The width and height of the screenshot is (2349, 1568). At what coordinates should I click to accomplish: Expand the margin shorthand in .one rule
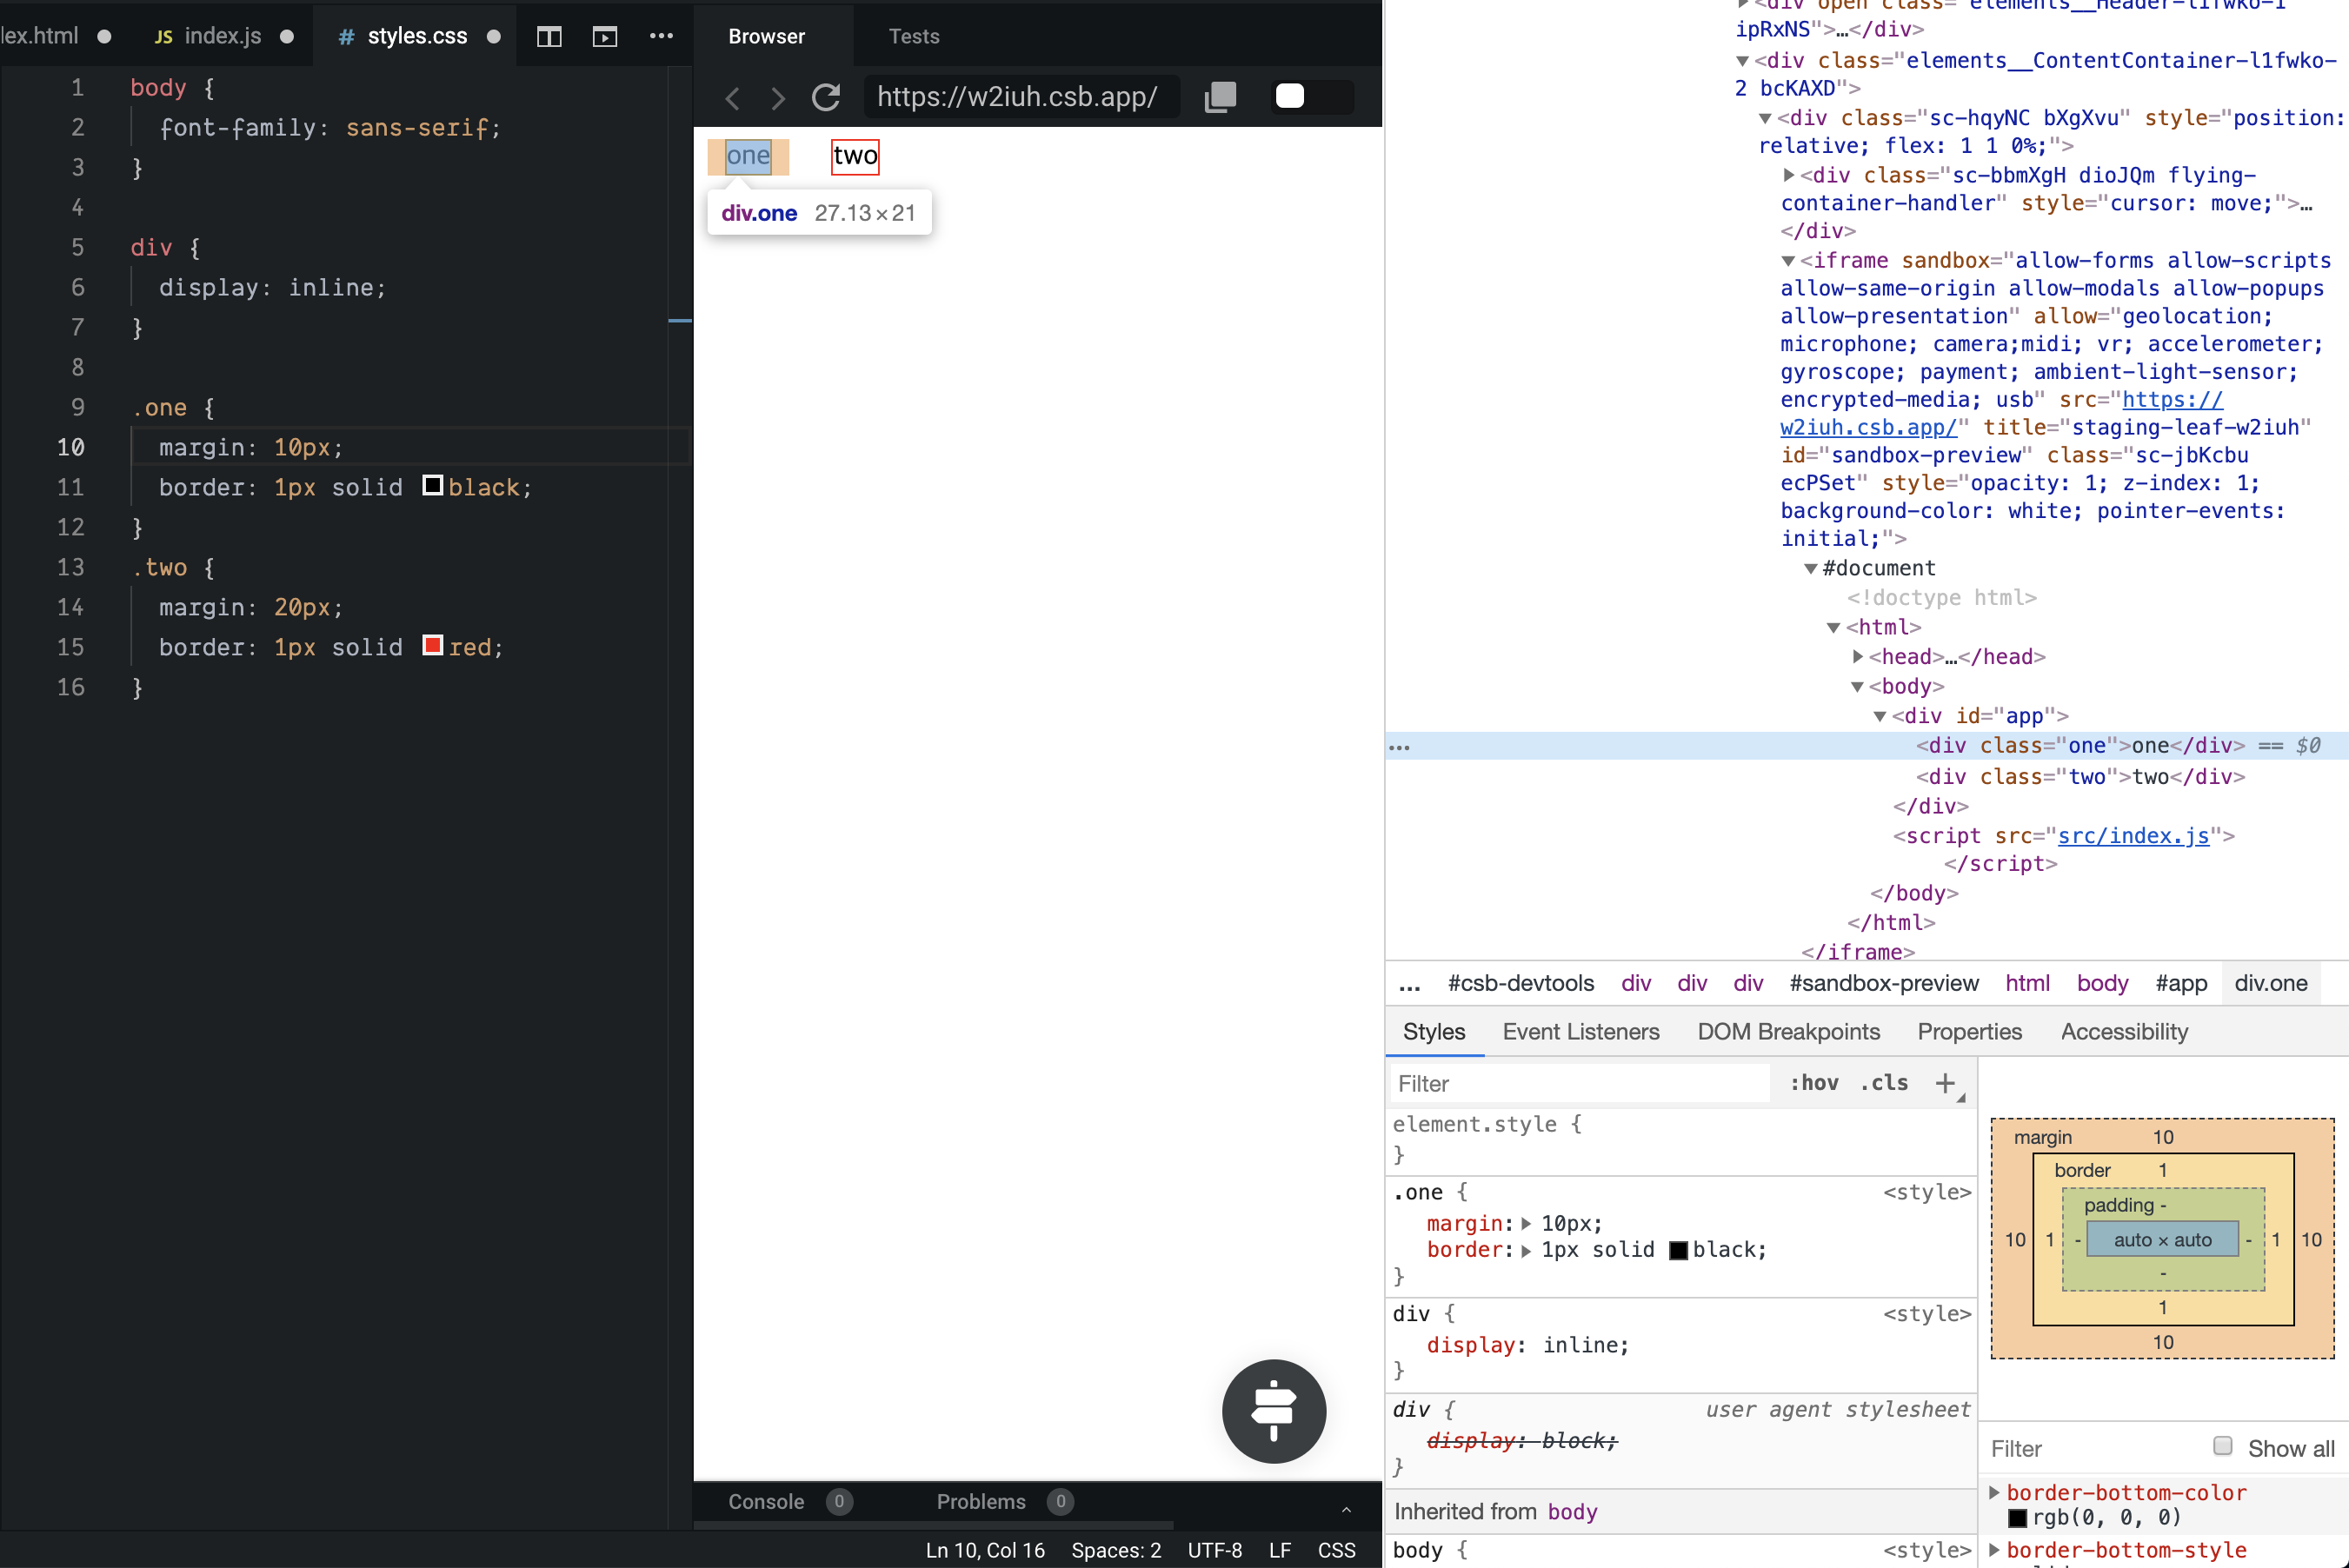pos(1526,1223)
